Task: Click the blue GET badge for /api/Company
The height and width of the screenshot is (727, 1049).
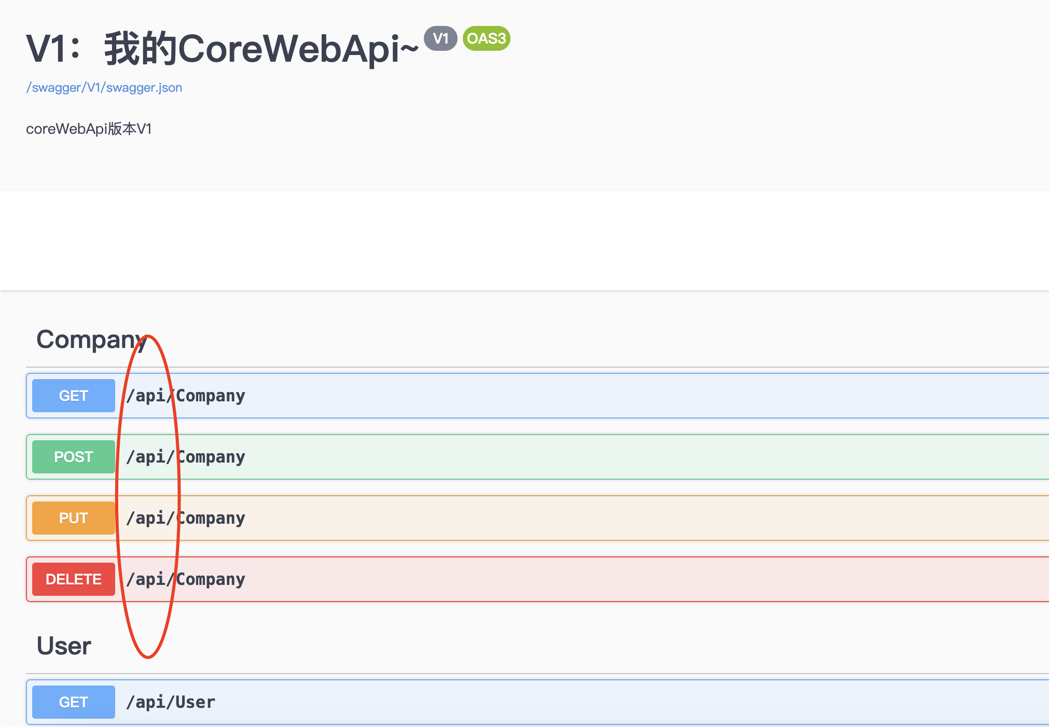Action: pos(73,395)
